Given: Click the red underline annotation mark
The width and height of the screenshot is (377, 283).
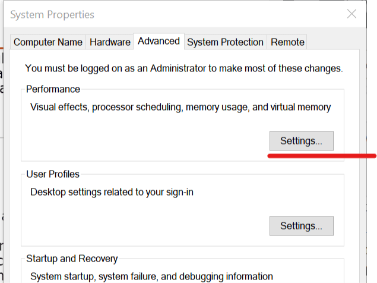Looking at the screenshot, I should [322, 156].
